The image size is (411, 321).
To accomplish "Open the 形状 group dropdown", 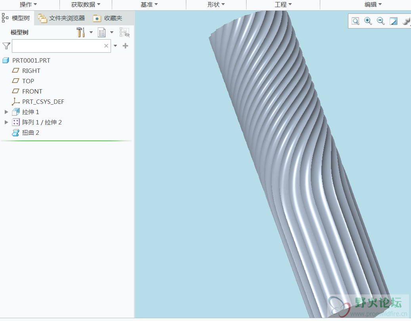I will (x=216, y=5).
